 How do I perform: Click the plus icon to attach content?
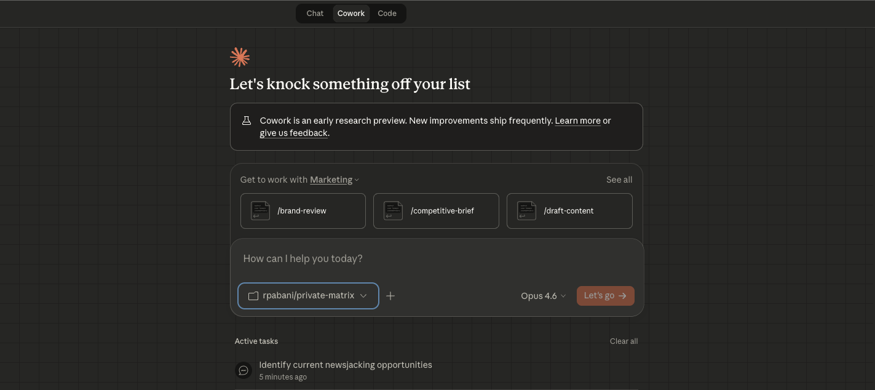(390, 296)
